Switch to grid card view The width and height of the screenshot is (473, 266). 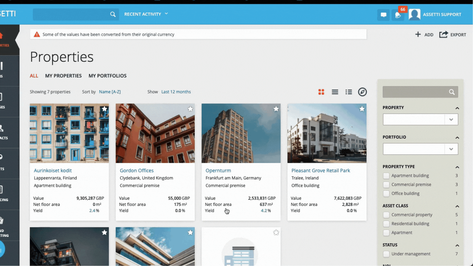point(321,92)
